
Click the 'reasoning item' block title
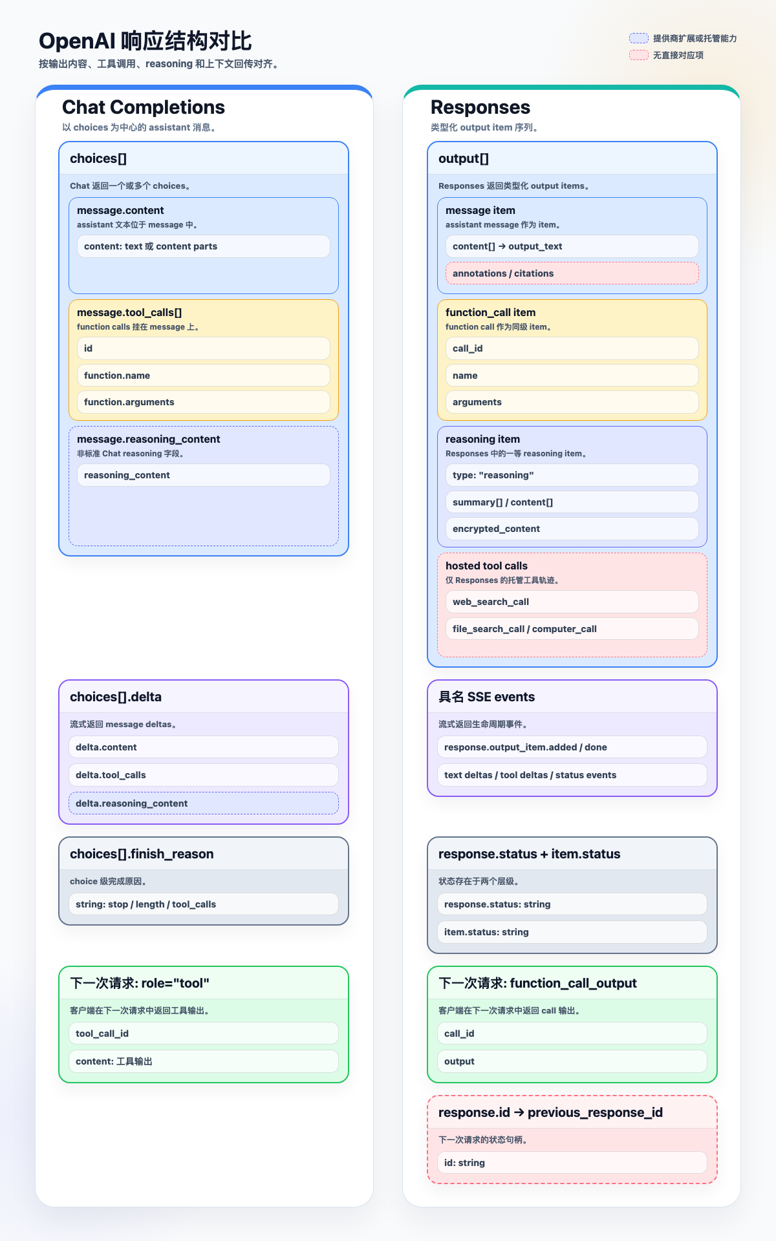coord(483,439)
